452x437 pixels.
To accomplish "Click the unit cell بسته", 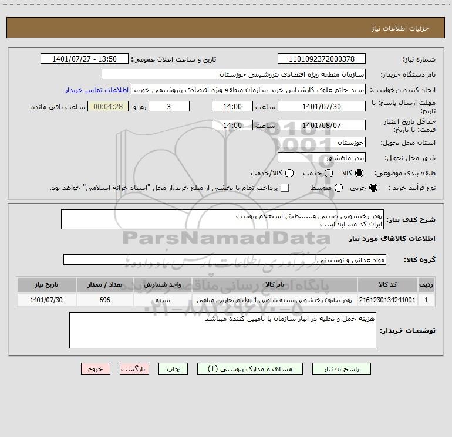I will point(163,300).
